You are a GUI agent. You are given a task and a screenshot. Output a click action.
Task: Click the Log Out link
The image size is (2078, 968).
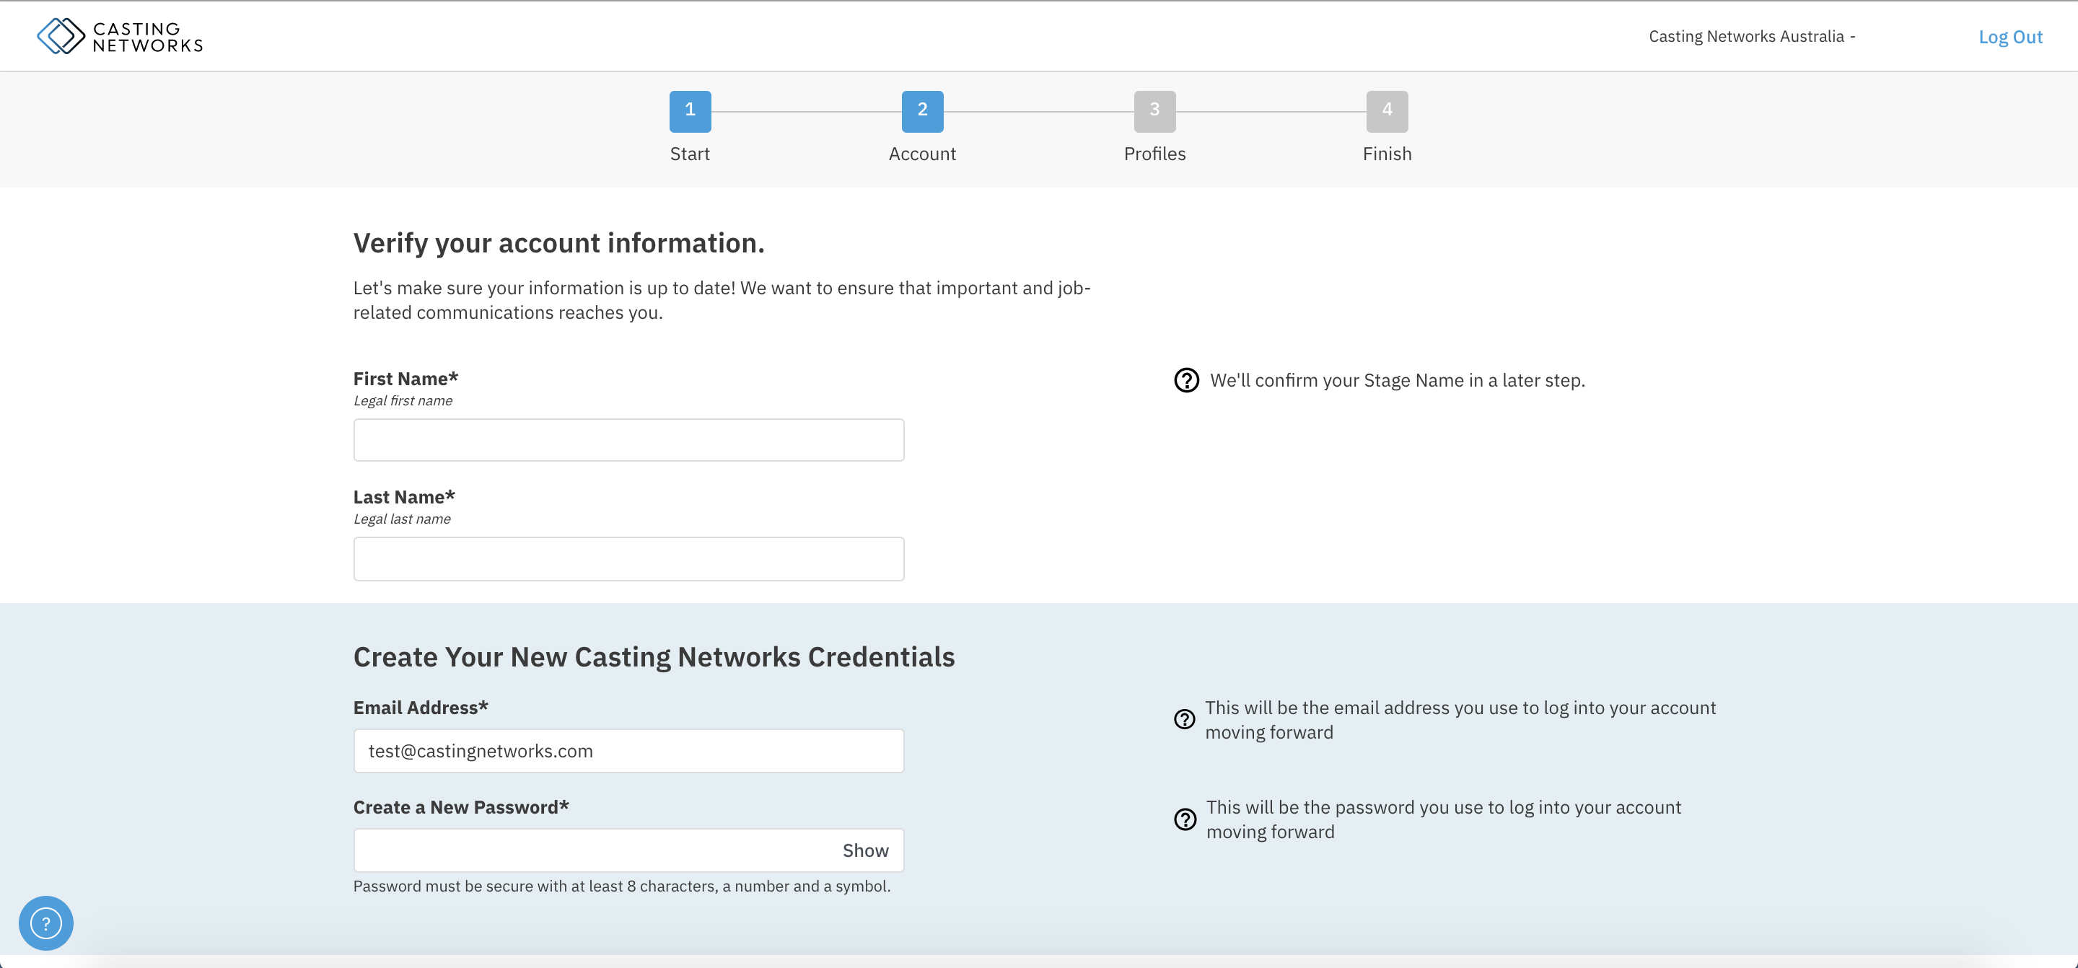click(2010, 36)
